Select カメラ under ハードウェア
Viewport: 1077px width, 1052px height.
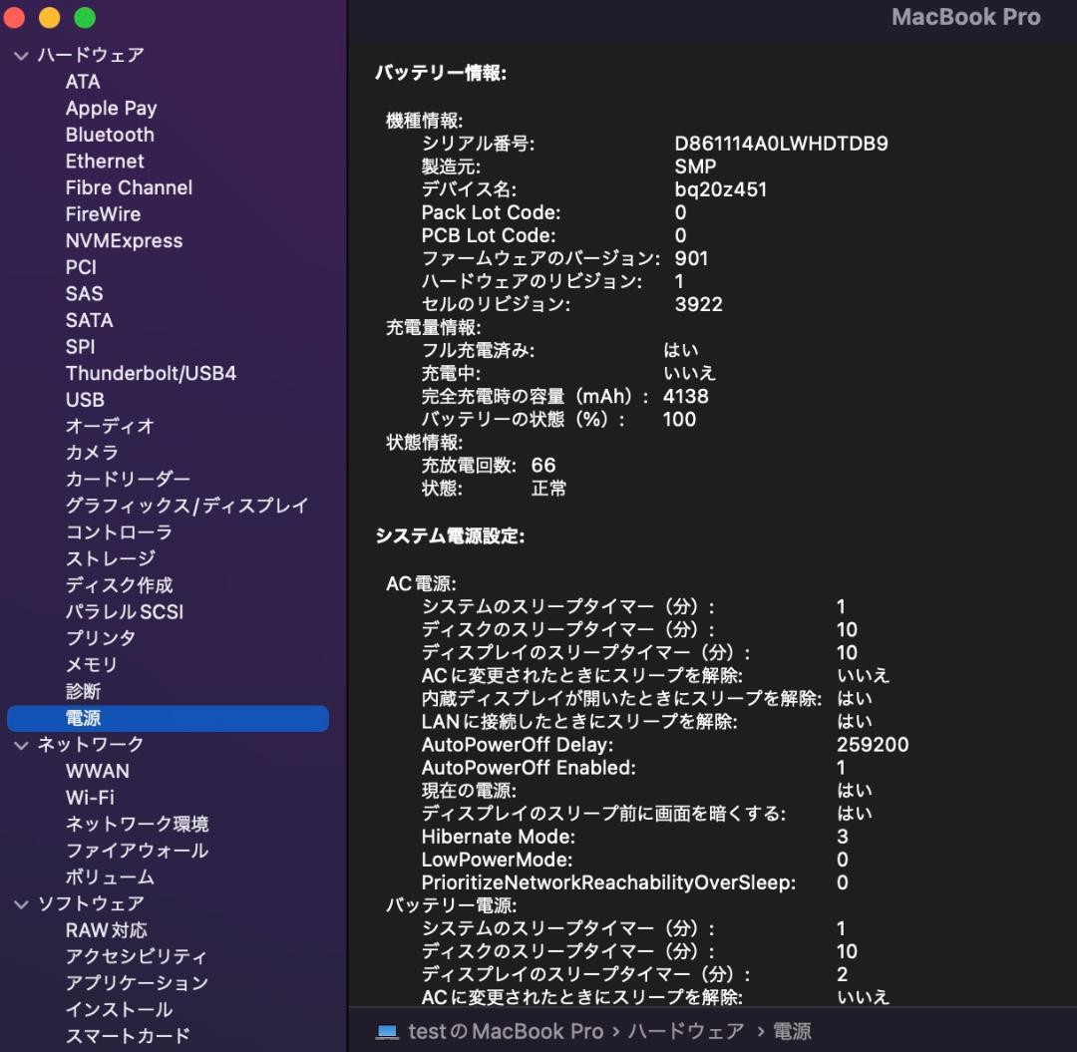pyautogui.click(x=90, y=452)
